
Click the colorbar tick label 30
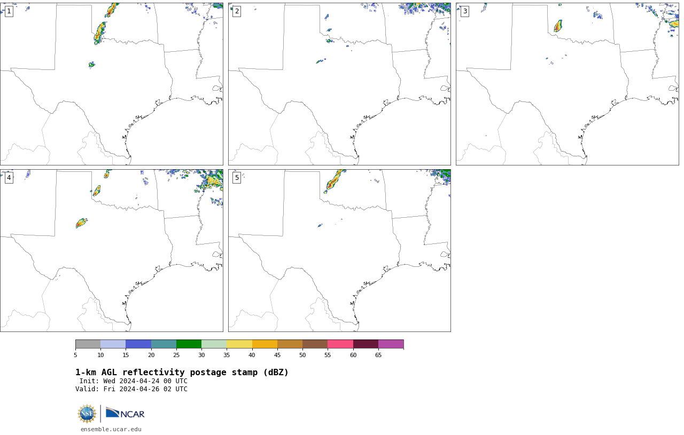(201, 355)
